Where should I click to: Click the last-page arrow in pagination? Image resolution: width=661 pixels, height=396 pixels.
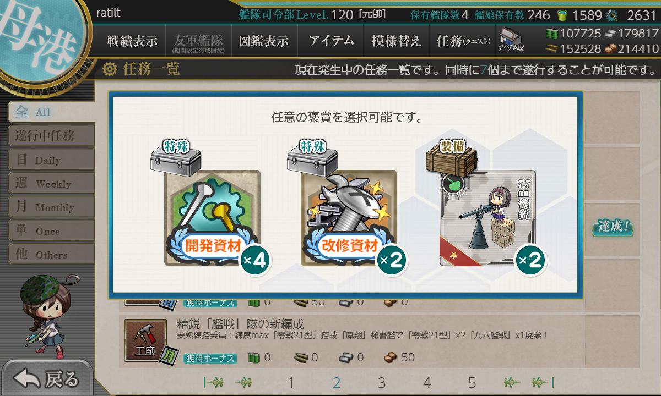543,383
